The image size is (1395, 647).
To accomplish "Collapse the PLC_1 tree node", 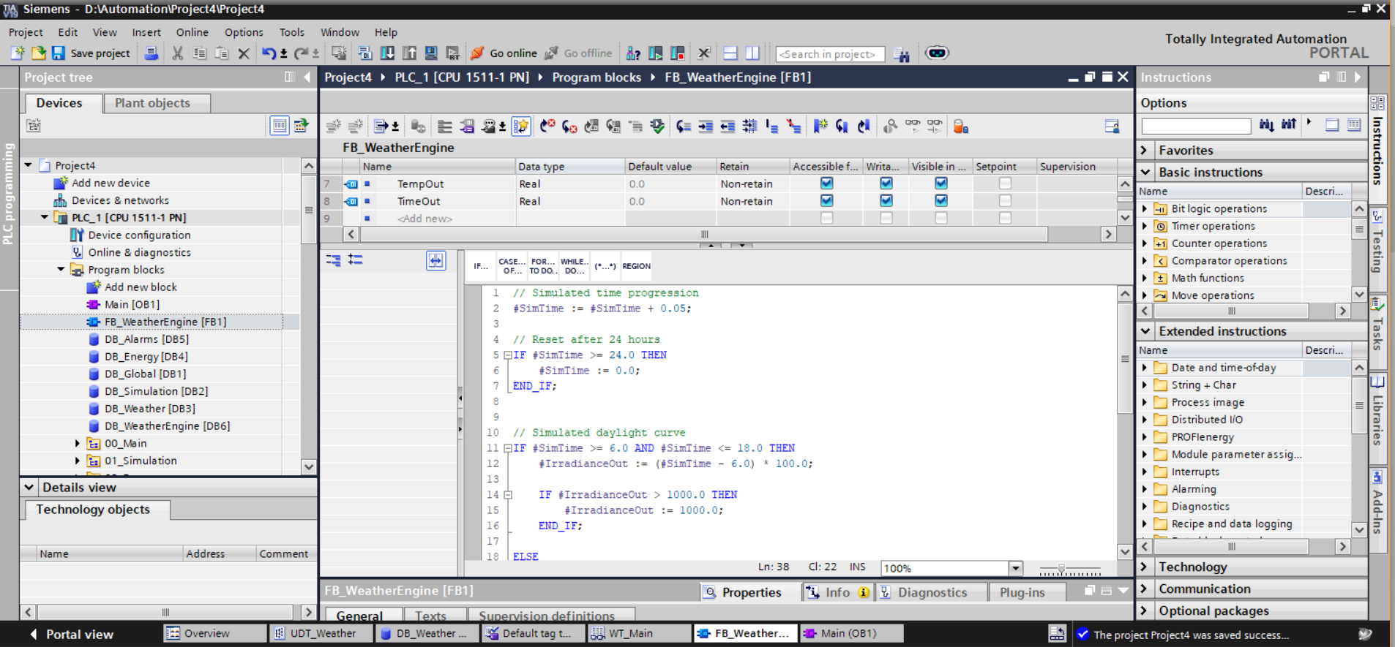I will pyautogui.click(x=45, y=217).
